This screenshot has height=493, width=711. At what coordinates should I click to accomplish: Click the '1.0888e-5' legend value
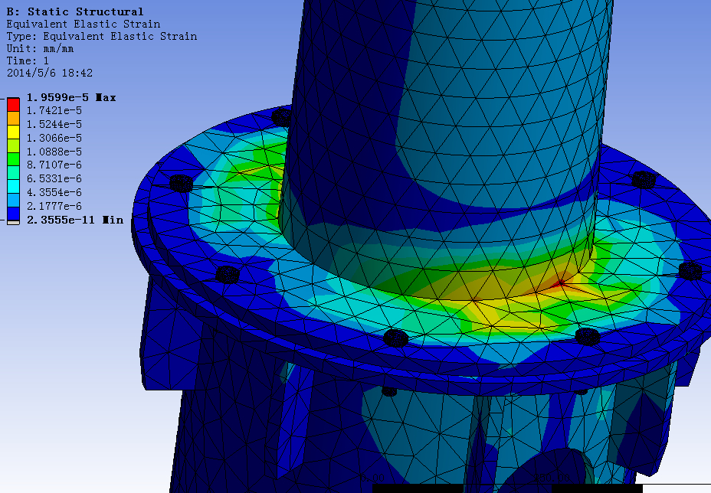point(54,152)
